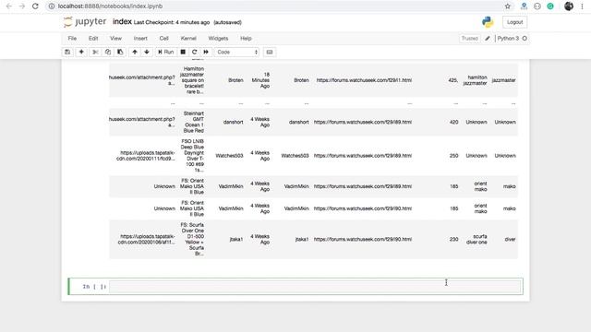Click the 'jazzmaster' model cell
The height and width of the screenshot is (332, 591).
tap(504, 80)
